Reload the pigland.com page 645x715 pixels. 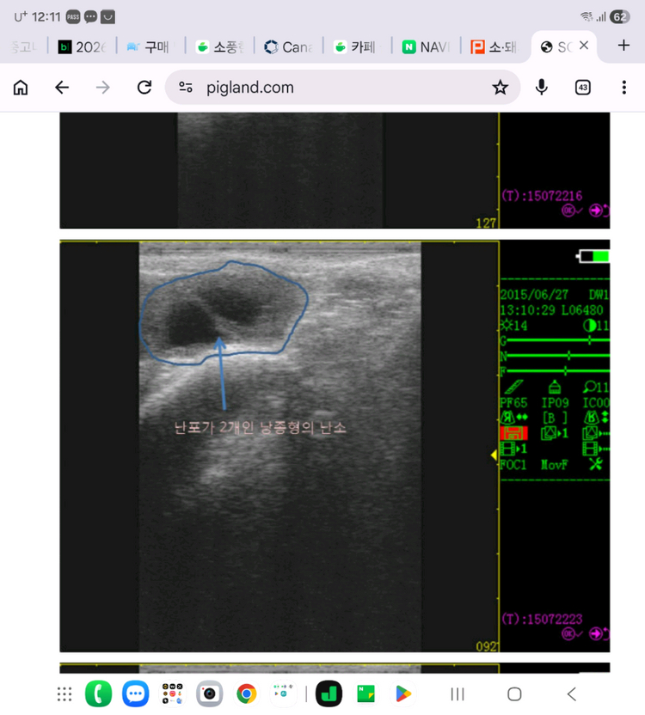[144, 87]
